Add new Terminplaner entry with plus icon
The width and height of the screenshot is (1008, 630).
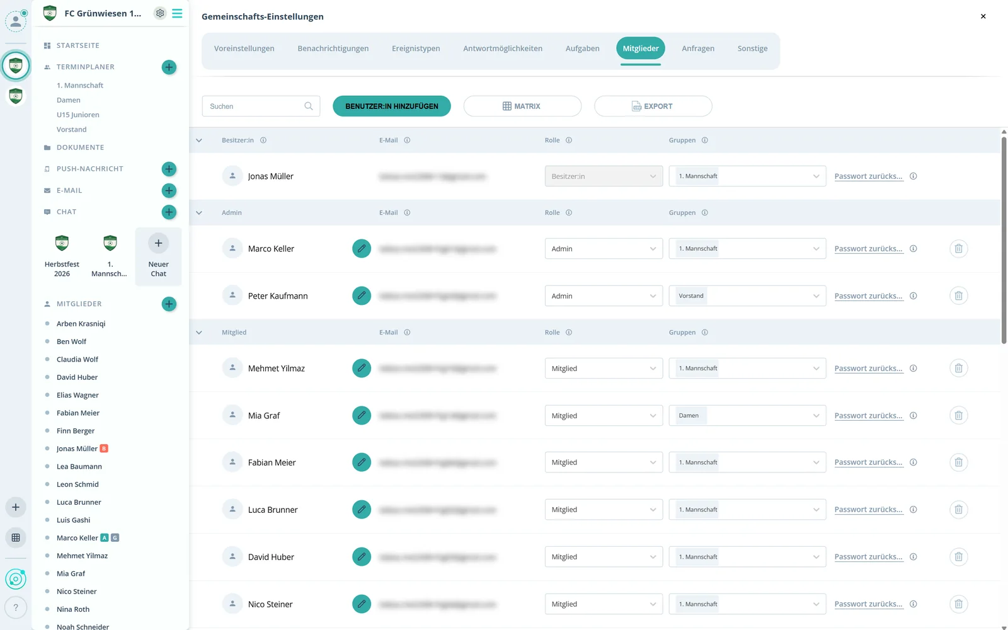tap(169, 67)
